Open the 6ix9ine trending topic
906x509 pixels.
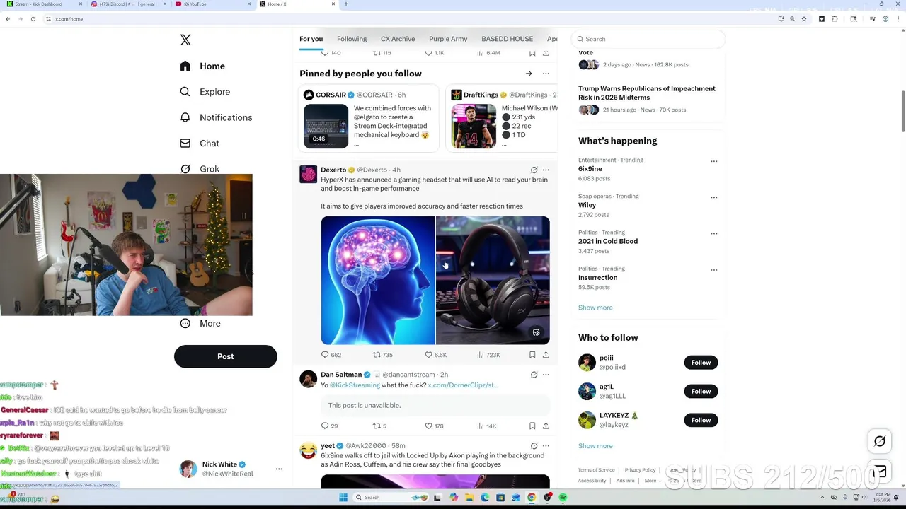590,169
